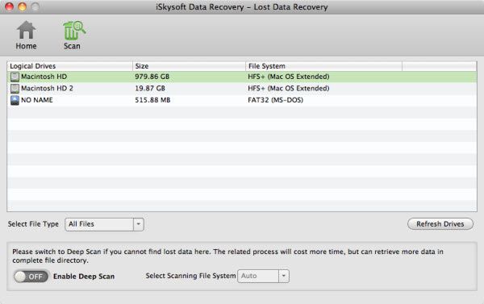Image resolution: width=484 pixels, height=304 pixels.
Task: Open the All Files type dropdown
Action: (x=104, y=224)
